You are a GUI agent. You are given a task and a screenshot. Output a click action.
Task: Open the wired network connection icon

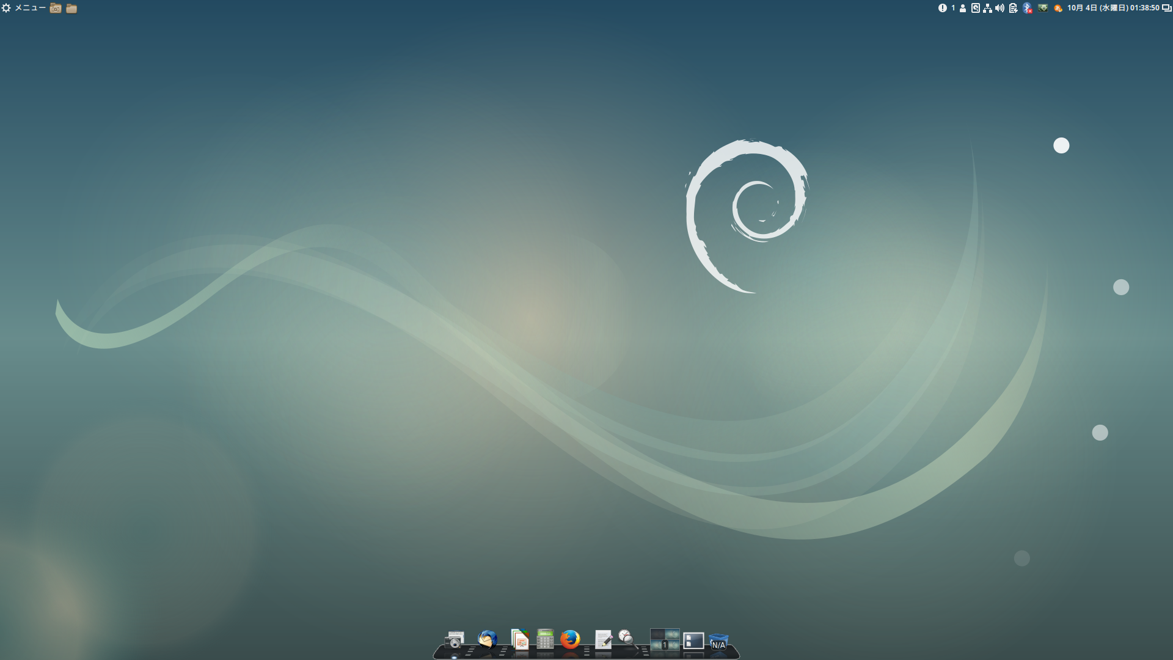click(x=987, y=9)
